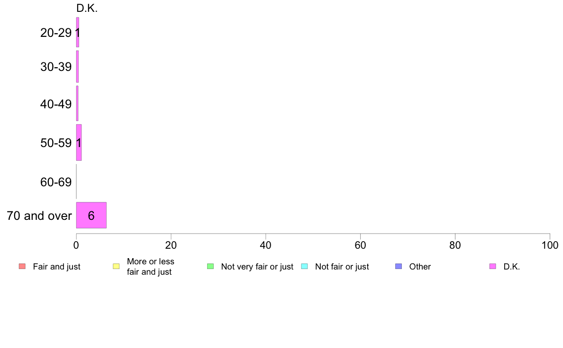Click the 100 tick on the x-axis
This screenshot has width=563, height=348.
550,245
